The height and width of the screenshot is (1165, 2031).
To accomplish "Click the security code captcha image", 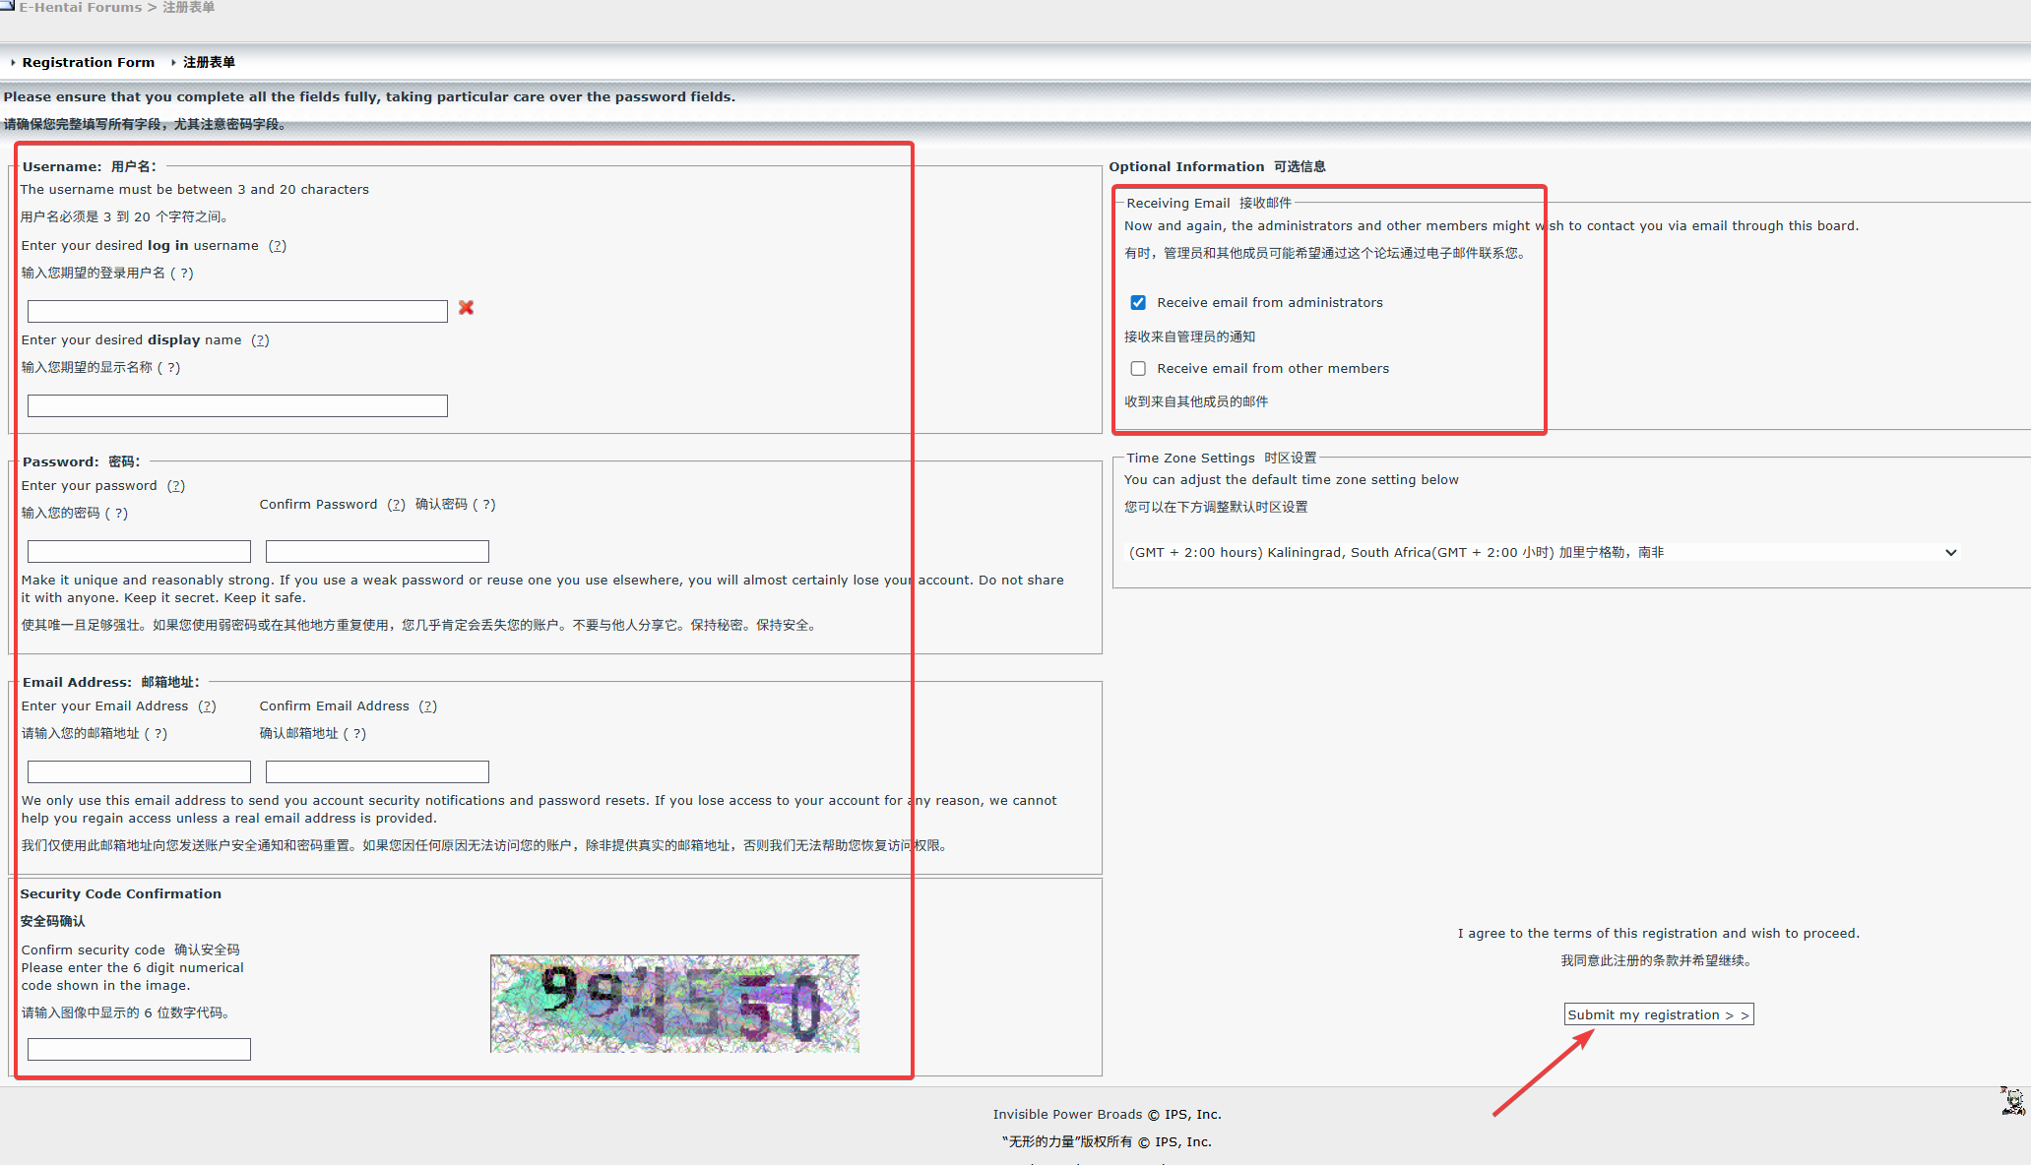I will pyautogui.click(x=674, y=1004).
